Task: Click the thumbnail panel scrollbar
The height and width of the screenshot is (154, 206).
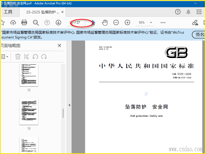Action: (x=63, y=113)
